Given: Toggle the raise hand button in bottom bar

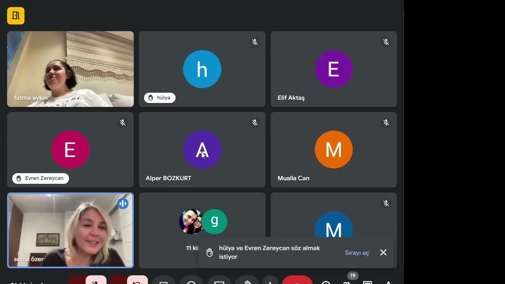Looking at the screenshot, I should (247, 280).
